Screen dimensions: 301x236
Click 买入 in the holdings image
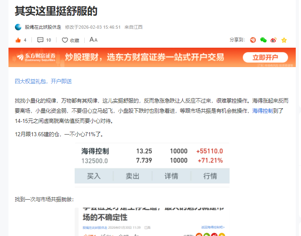point(94,176)
